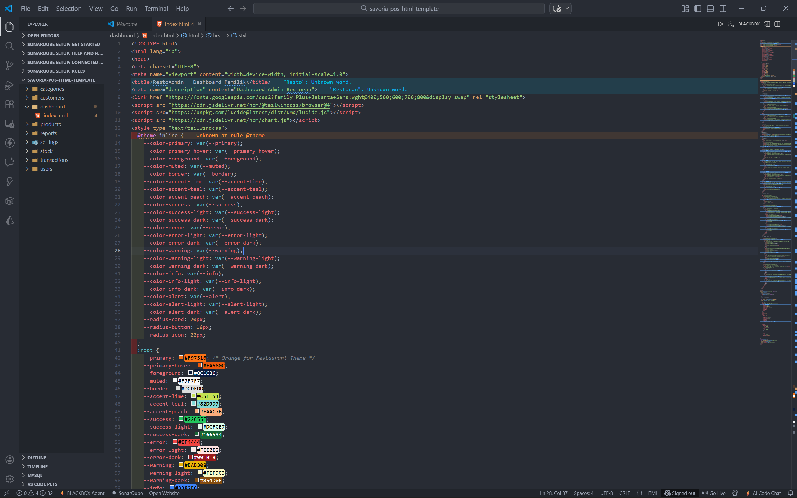
Task: Open the Manage gear icon
Action: pos(10,479)
